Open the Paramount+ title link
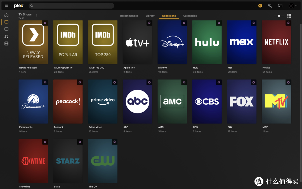Image resolution: width=302 pixels, height=189 pixels. click(26, 127)
